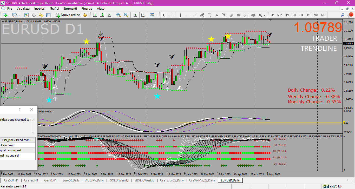Switch to H4 timeframe
The width and height of the screenshot is (355, 189).
(301, 15)
